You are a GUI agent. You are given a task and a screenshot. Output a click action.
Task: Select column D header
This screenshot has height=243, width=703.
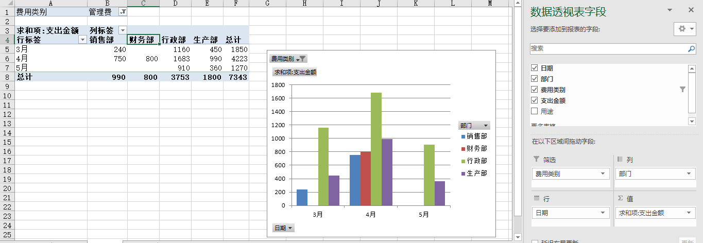click(175, 3)
